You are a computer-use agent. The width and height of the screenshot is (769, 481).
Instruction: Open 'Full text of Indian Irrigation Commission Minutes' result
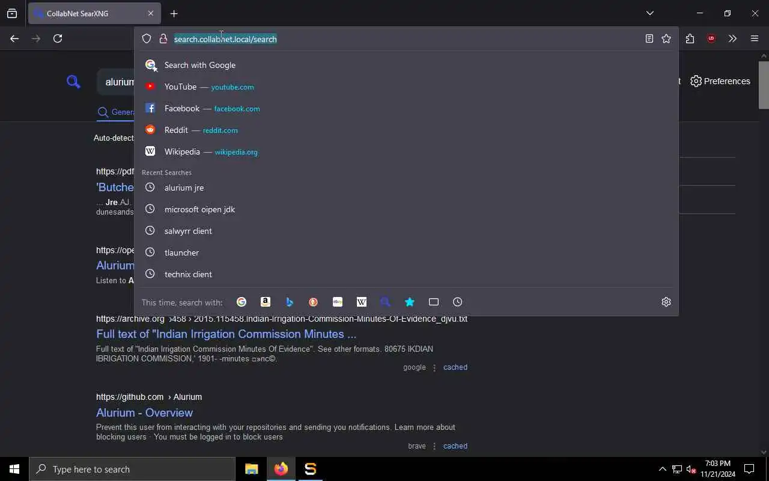[226, 334]
